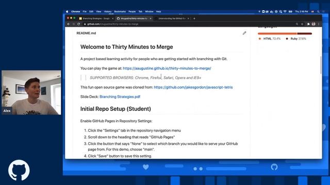The image size is (330, 185).
Task: Open the Chrome profile avatar
Action: [x=313, y=24]
